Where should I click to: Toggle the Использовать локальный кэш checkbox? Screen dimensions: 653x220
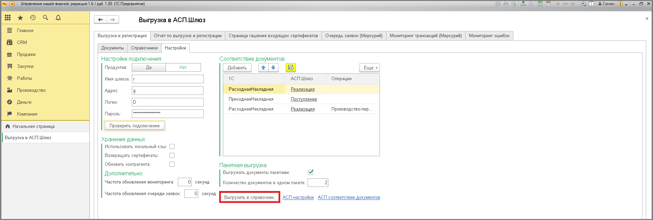[172, 147]
